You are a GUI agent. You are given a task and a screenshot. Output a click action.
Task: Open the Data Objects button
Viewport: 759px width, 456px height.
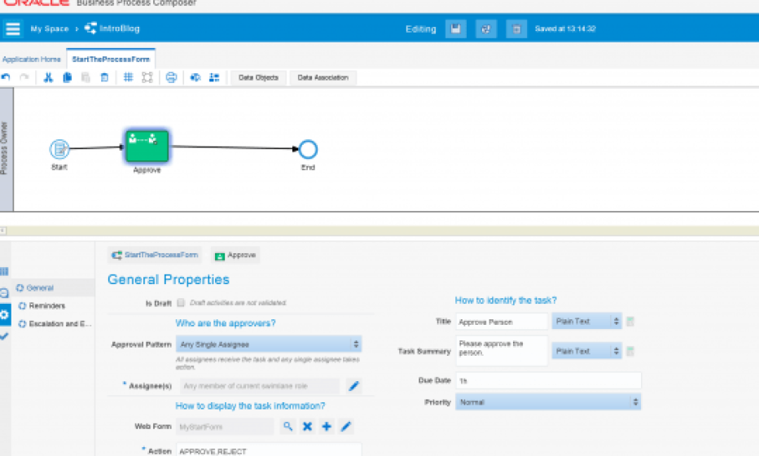[258, 77]
